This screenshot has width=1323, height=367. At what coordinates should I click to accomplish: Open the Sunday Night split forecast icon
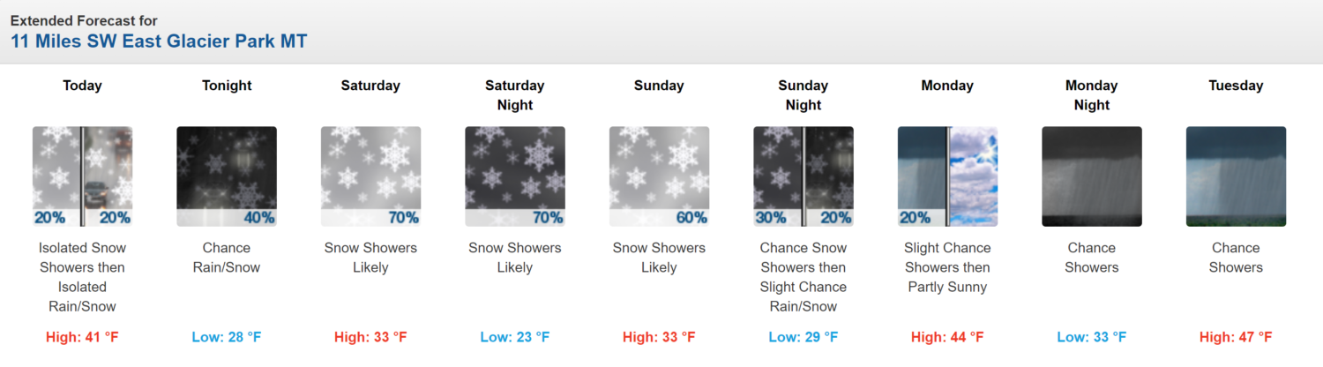point(804,176)
